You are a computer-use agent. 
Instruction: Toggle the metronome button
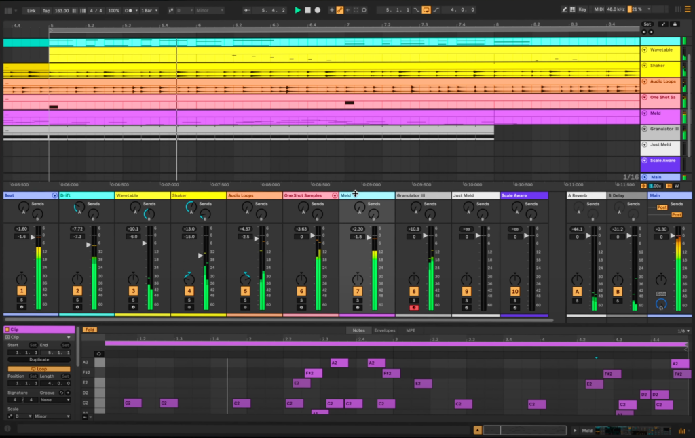(x=128, y=10)
